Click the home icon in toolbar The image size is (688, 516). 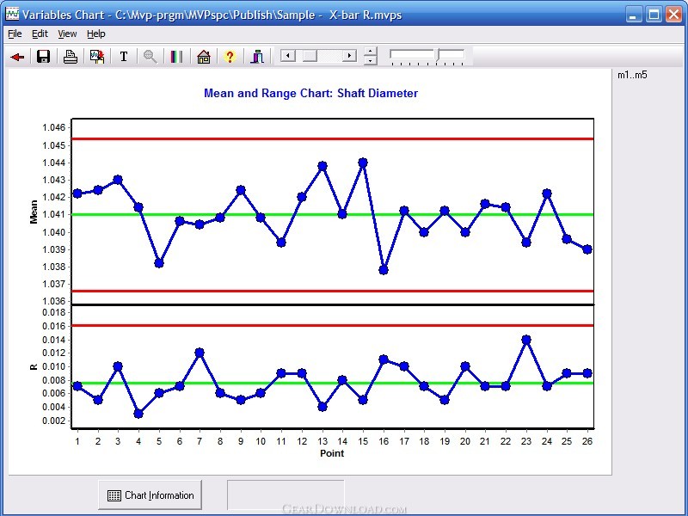click(204, 57)
